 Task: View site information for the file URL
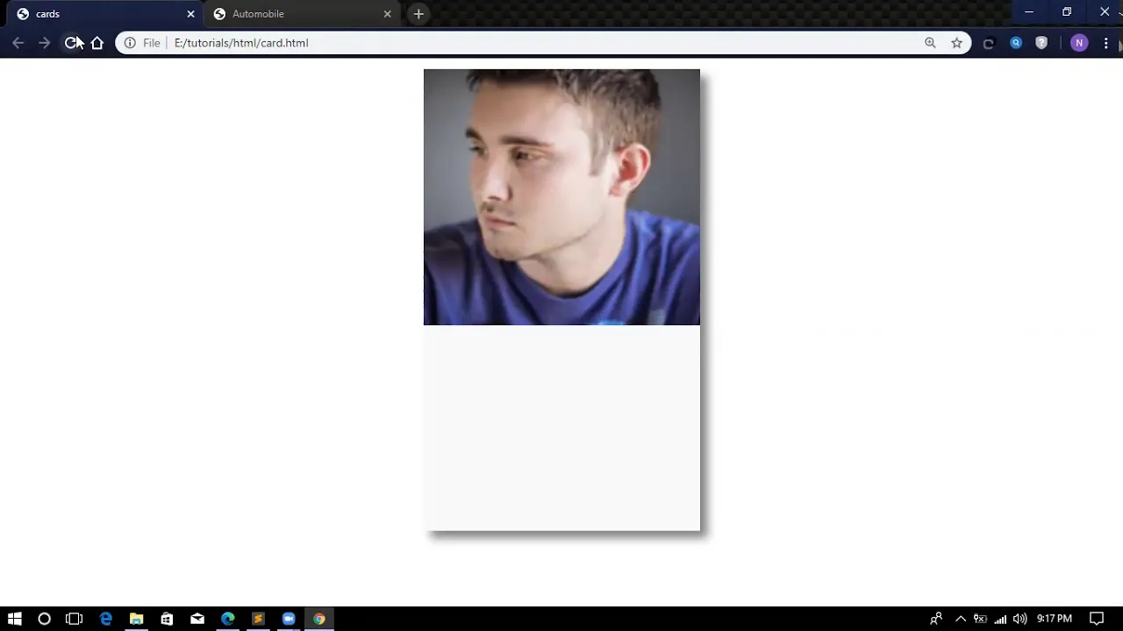(x=130, y=43)
